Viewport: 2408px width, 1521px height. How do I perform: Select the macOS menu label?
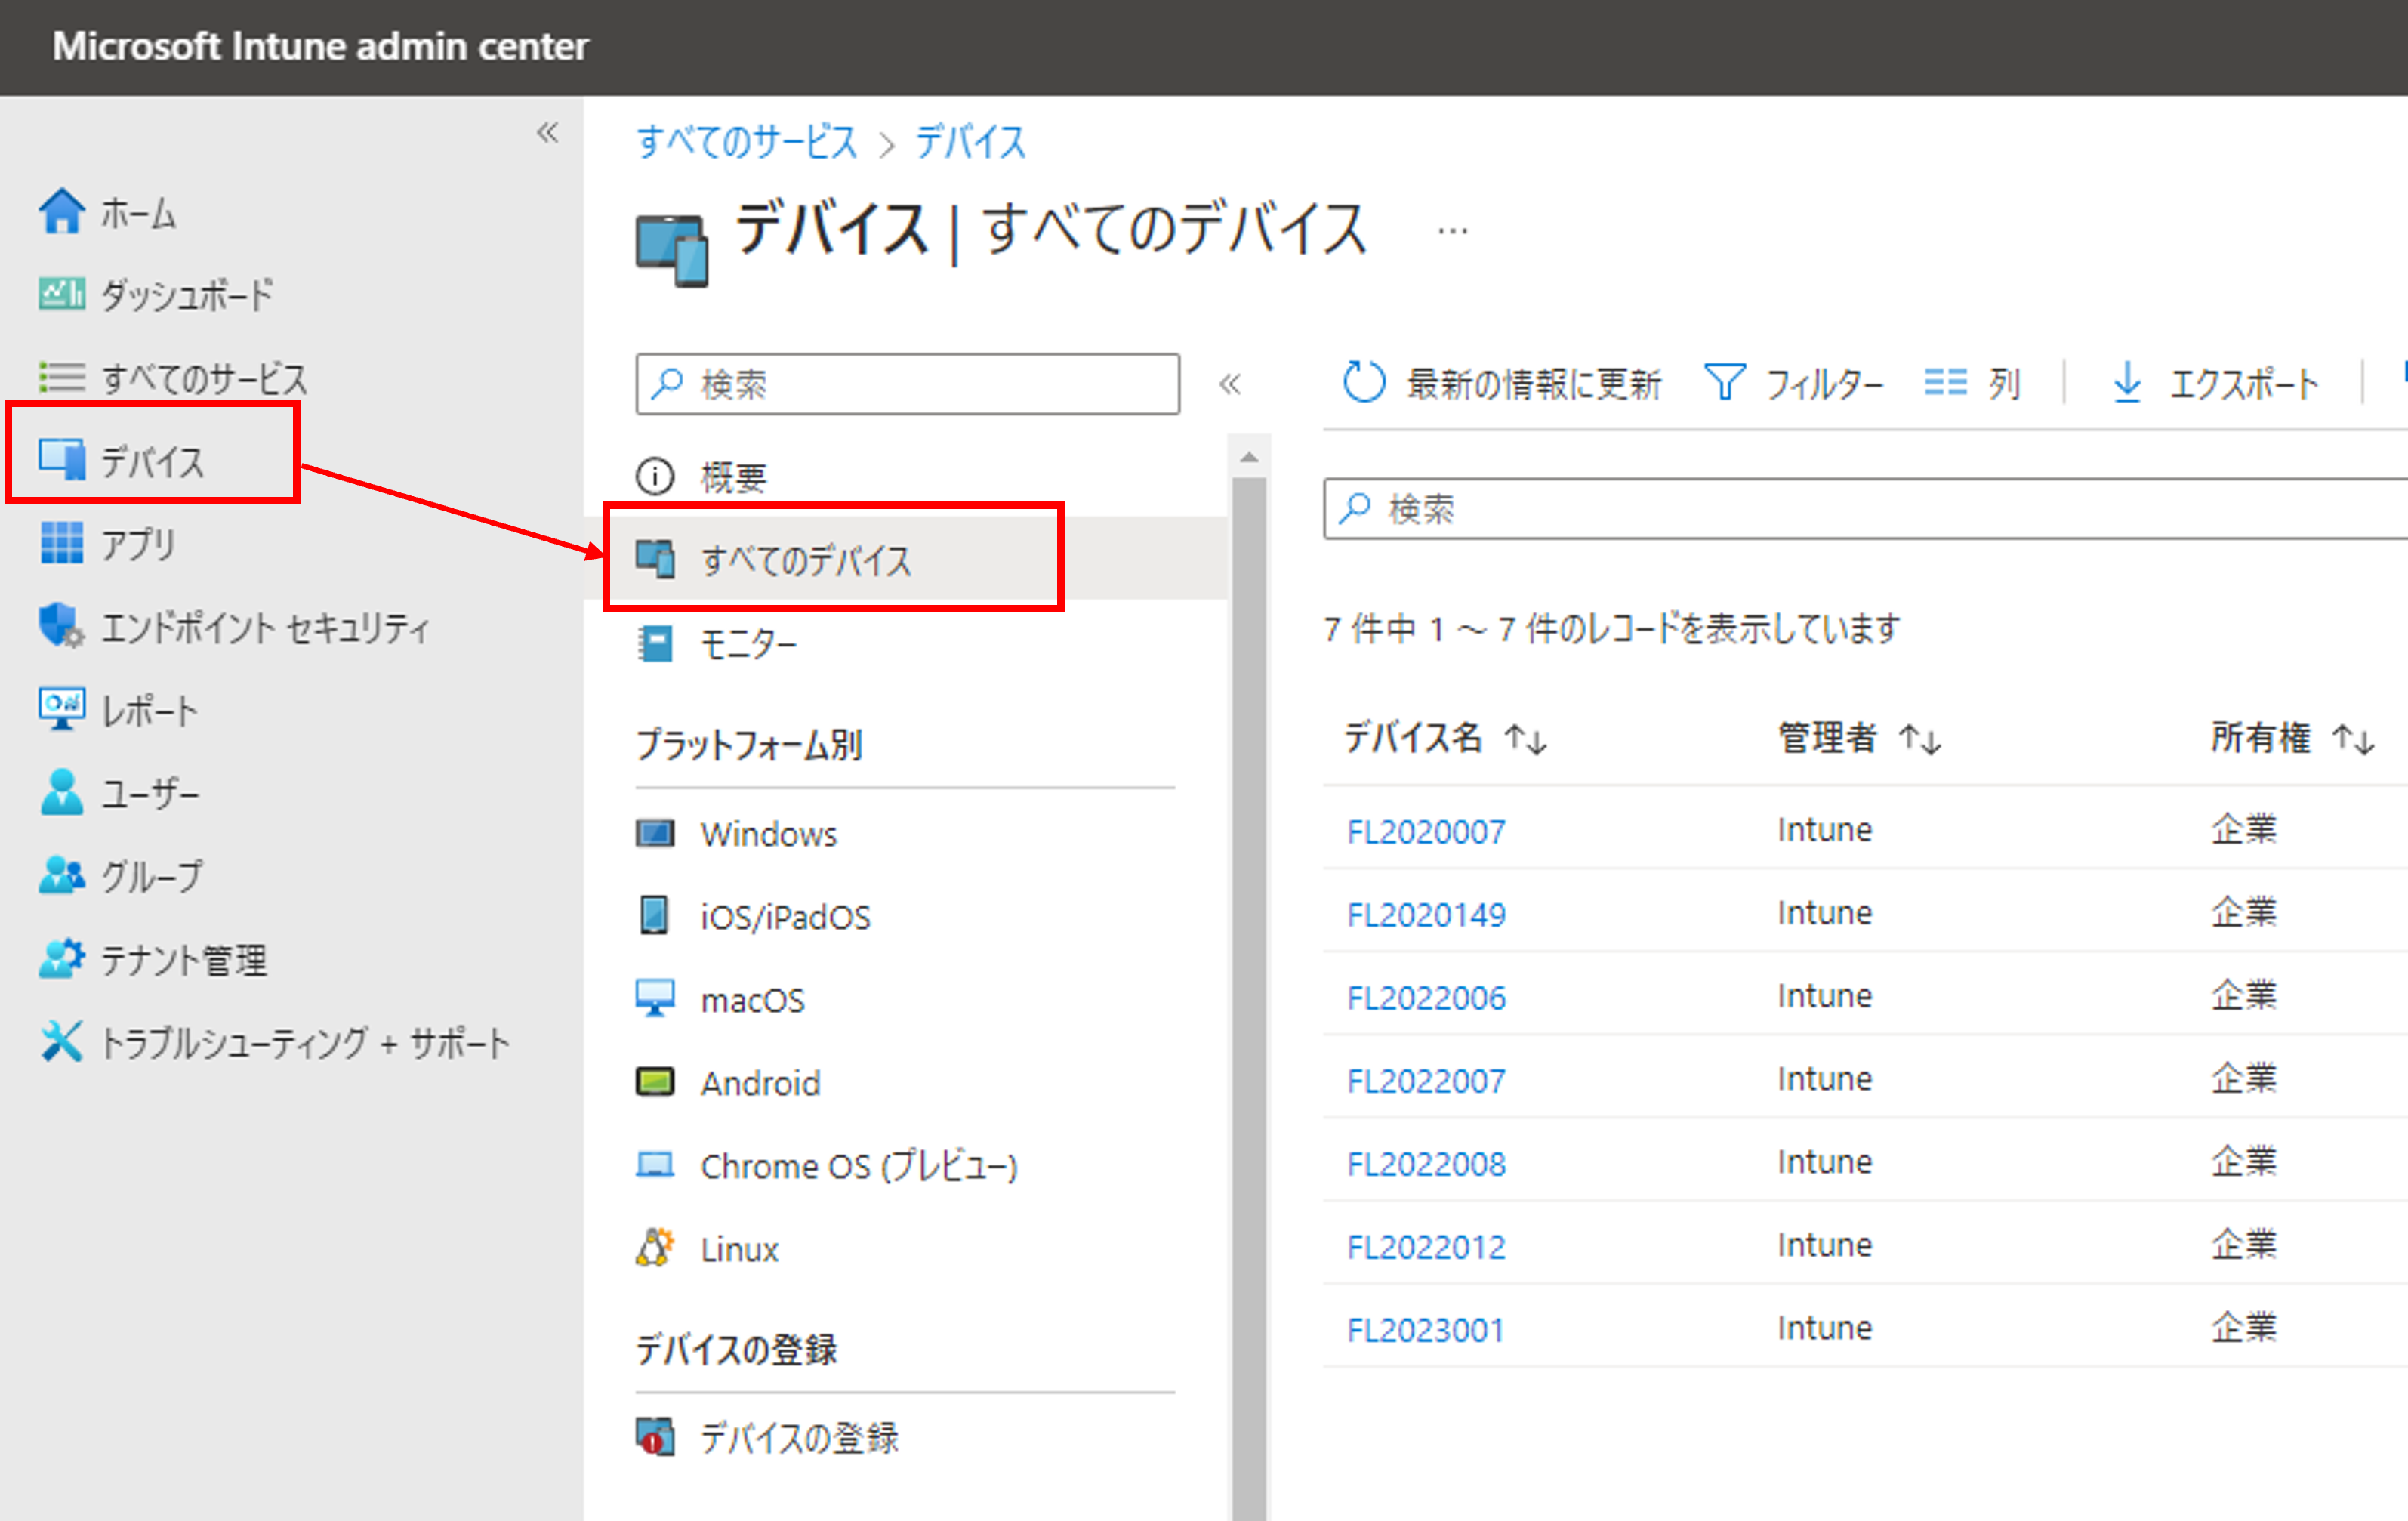(x=752, y=1000)
